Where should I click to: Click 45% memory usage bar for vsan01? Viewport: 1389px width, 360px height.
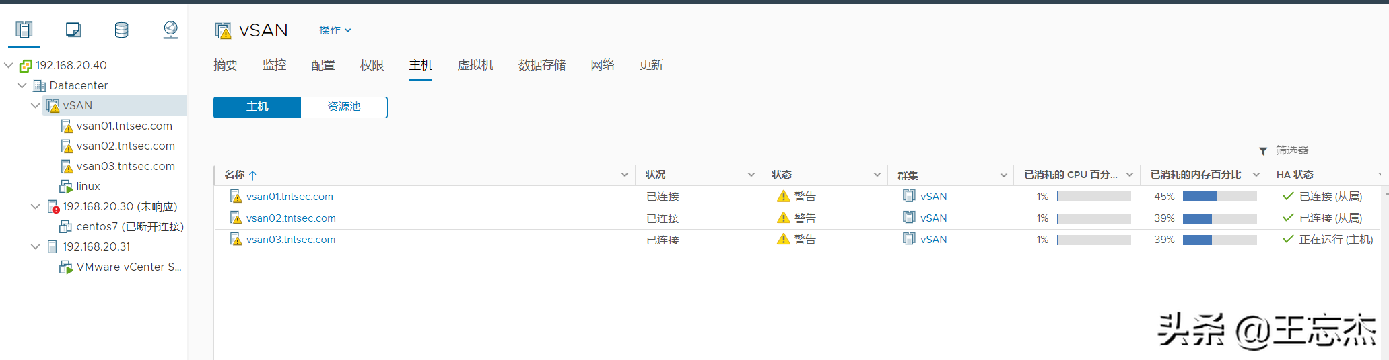click(1219, 197)
